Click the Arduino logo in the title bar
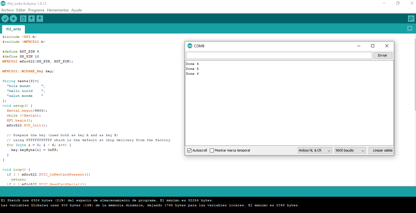416x213 pixels. (3, 3)
